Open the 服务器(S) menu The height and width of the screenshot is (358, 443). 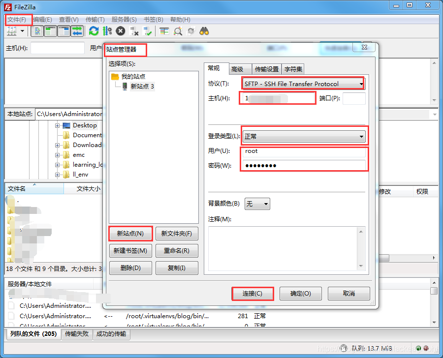124,20
